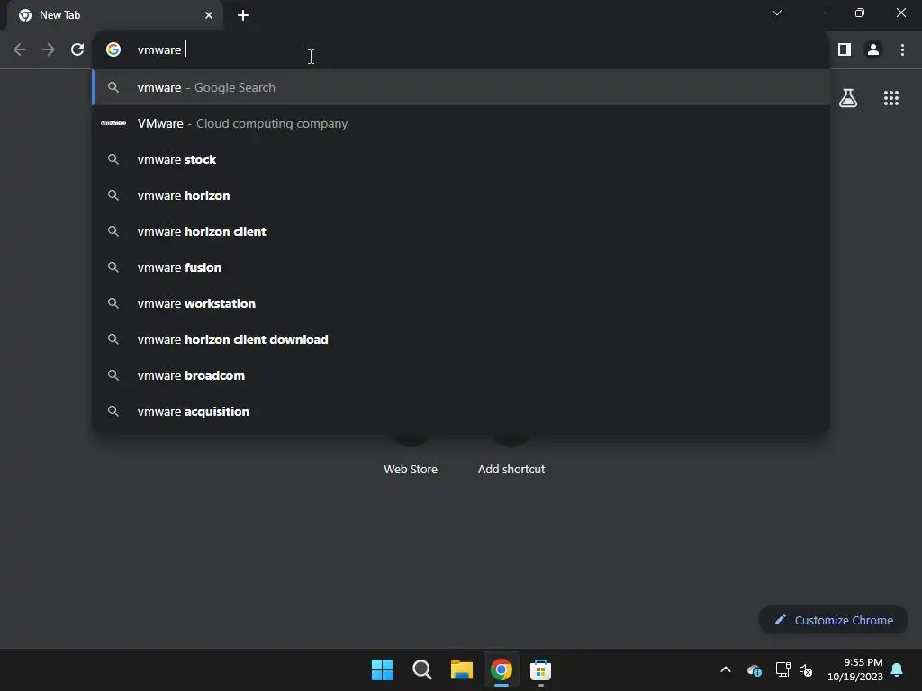Click the back navigation arrow
Viewport: 922px width, 691px height.
20,49
